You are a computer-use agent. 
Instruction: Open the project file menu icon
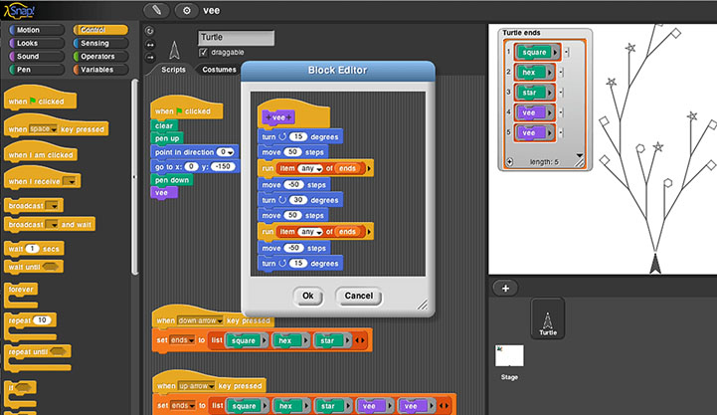156,10
